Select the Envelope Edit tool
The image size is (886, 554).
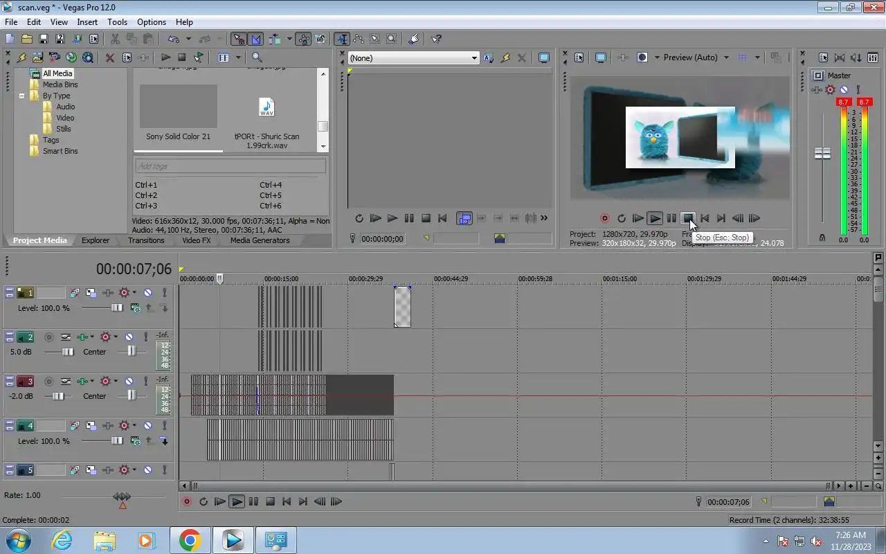pyautogui.click(x=359, y=39)
